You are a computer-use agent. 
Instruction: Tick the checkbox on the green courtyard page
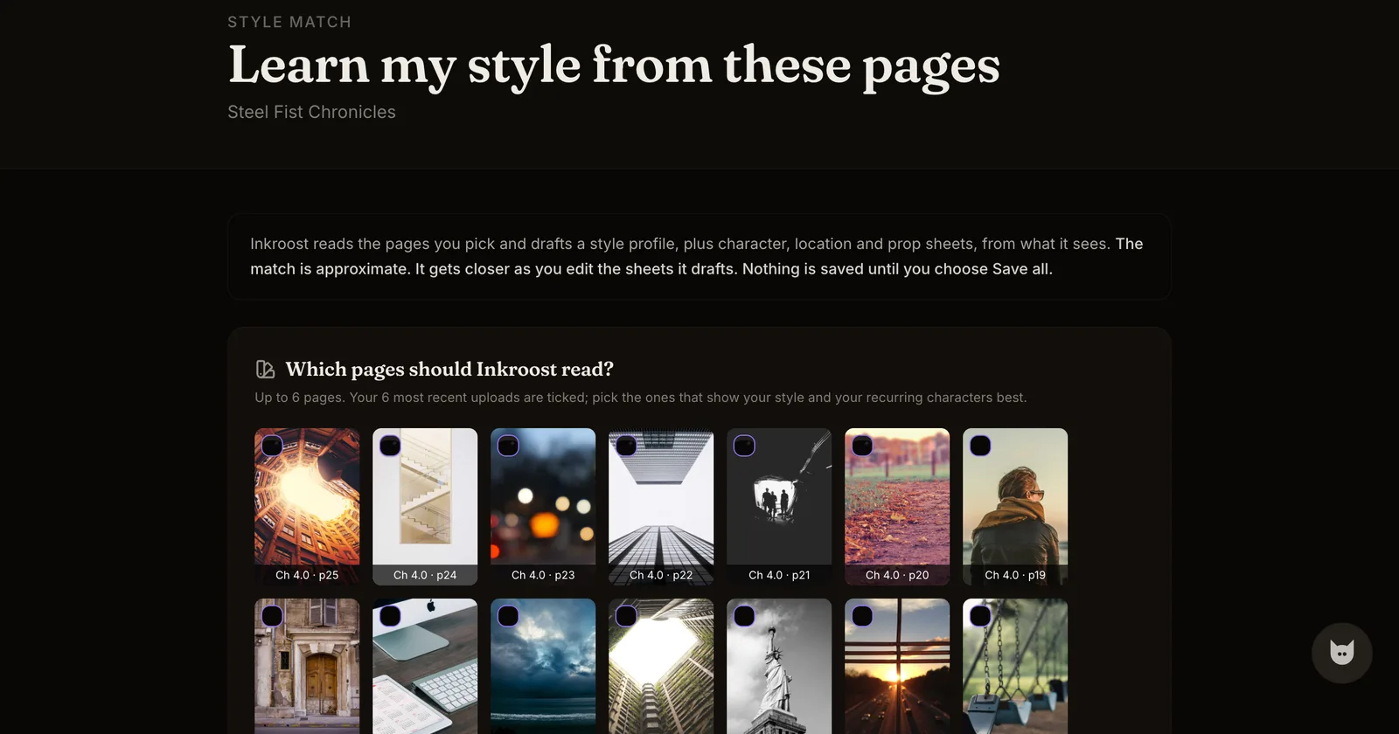click(626, 616)
